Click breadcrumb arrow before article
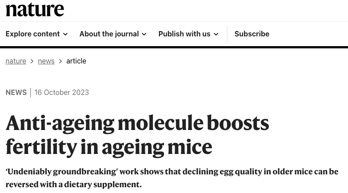The height and width of the screenshot is (193, 348). tap(60, 61)
